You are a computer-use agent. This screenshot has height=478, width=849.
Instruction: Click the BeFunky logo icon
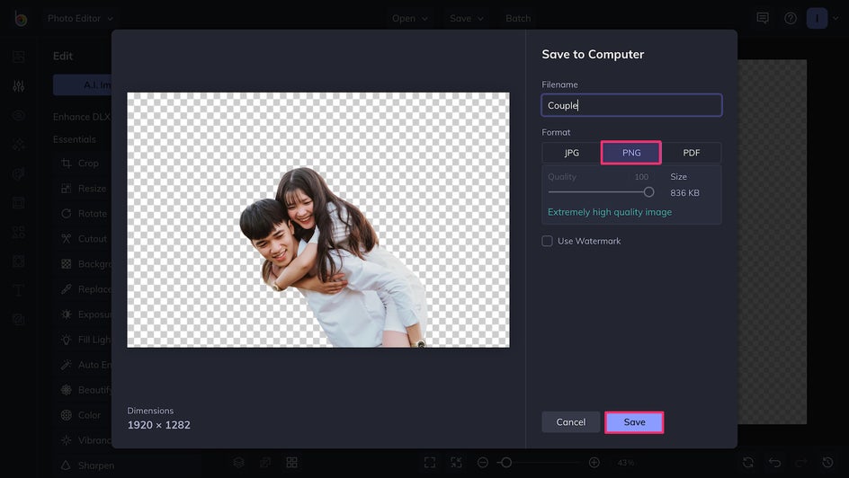[21, 19]
